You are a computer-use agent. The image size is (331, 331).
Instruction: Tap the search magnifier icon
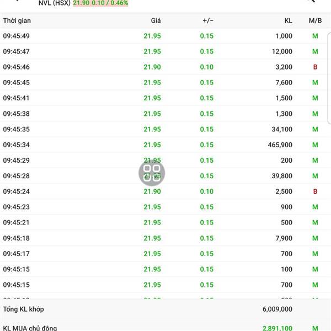click(311, 1)
